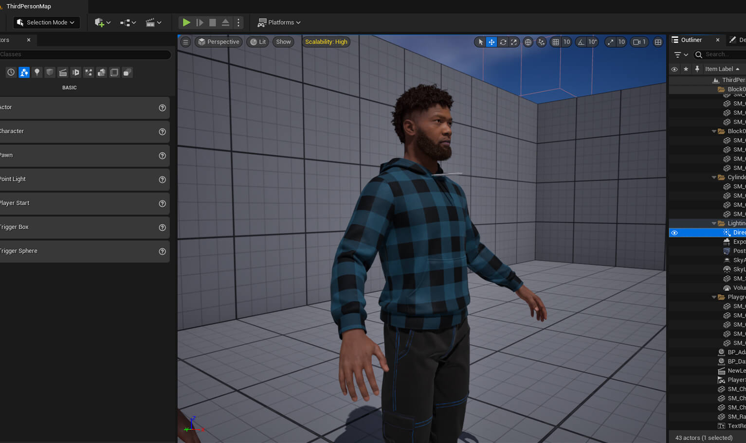Select Cinematic clapper category icon
The width and height of the screenshot is (746, 443).
tap(63, 72)
